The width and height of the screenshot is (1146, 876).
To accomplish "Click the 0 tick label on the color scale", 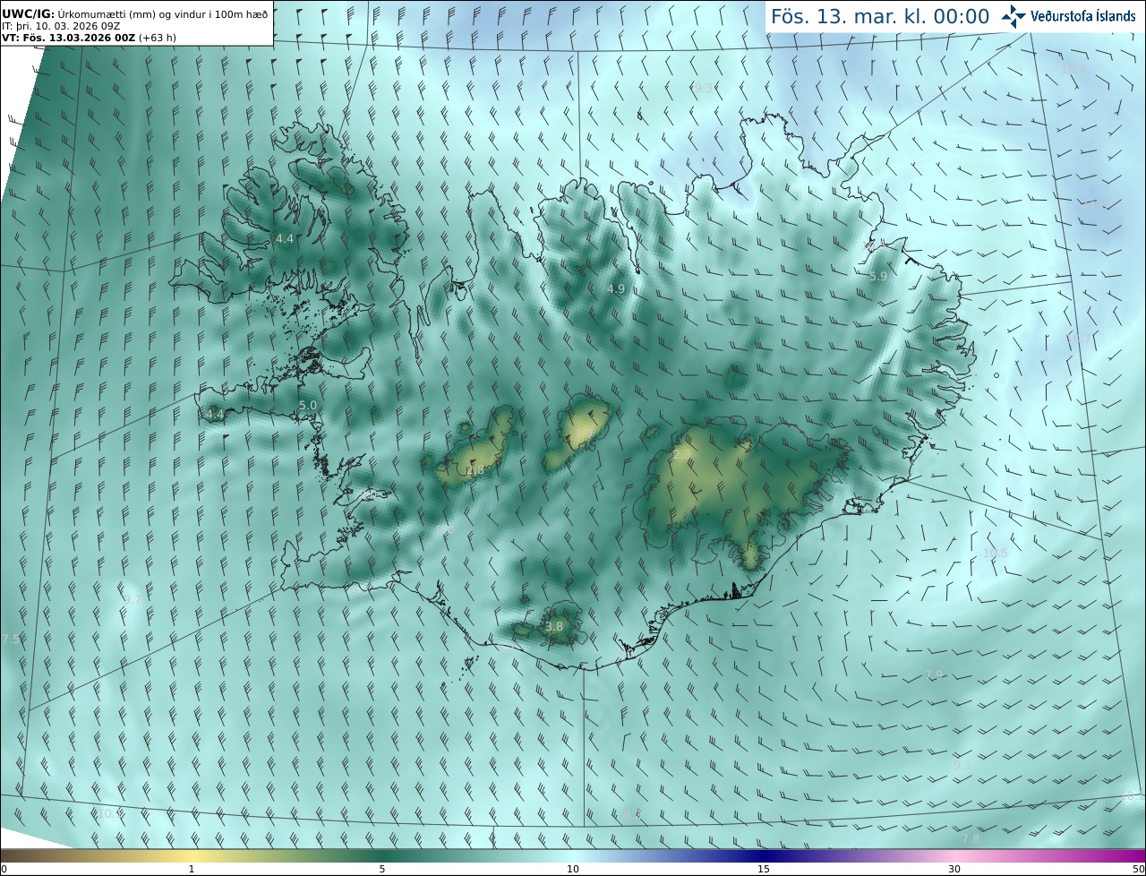I will 4,869.
